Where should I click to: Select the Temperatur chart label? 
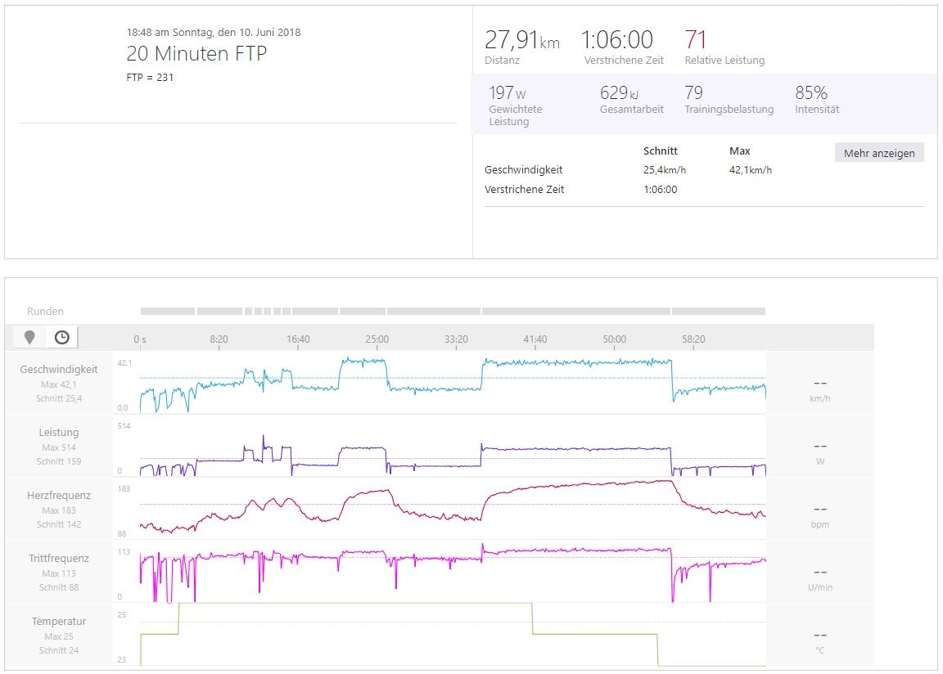pos(59,622)
